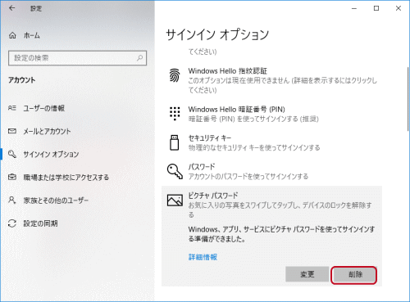Minimize the settings window

pos(354,8)
